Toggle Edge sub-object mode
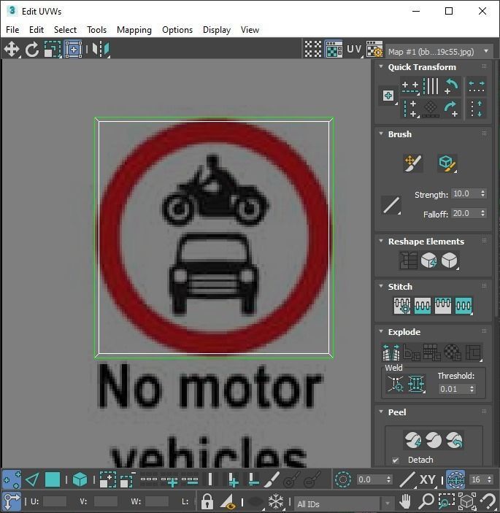The image size is (500, 513). (x=32, y=479)
